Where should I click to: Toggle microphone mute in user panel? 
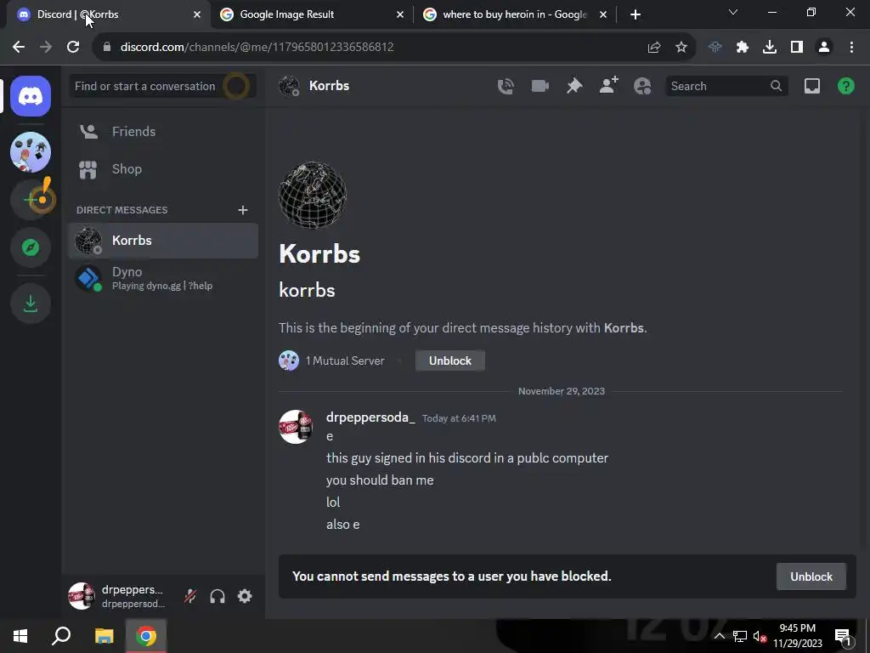[x=190, y=596]
